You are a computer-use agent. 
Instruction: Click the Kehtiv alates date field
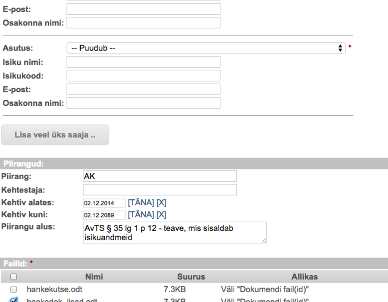(104, 203)
